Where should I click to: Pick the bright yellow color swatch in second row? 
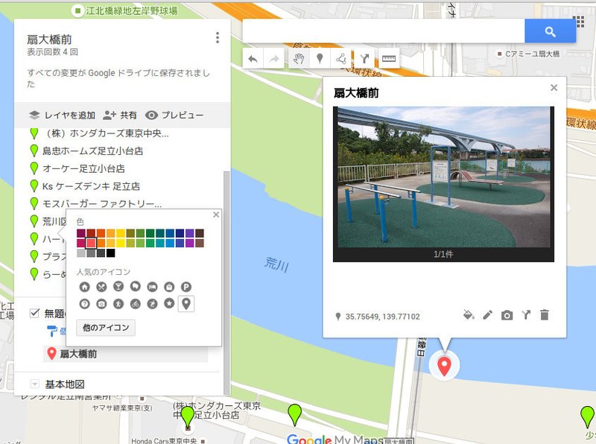pyautogui.click(x=120, y=243)
